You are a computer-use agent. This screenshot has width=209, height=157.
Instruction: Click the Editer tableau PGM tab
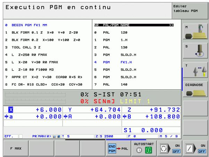click(190, 11)
